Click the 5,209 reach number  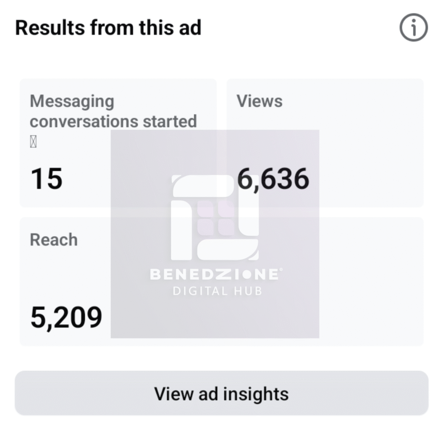tap(66, 317)
